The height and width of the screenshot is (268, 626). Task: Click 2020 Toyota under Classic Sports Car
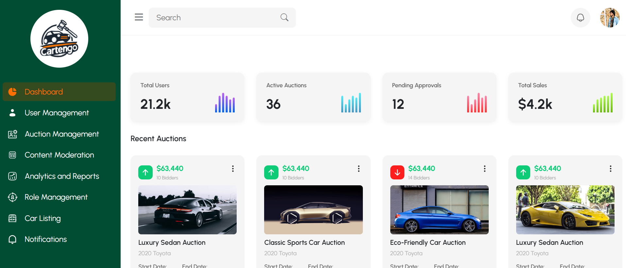(280, 253)
